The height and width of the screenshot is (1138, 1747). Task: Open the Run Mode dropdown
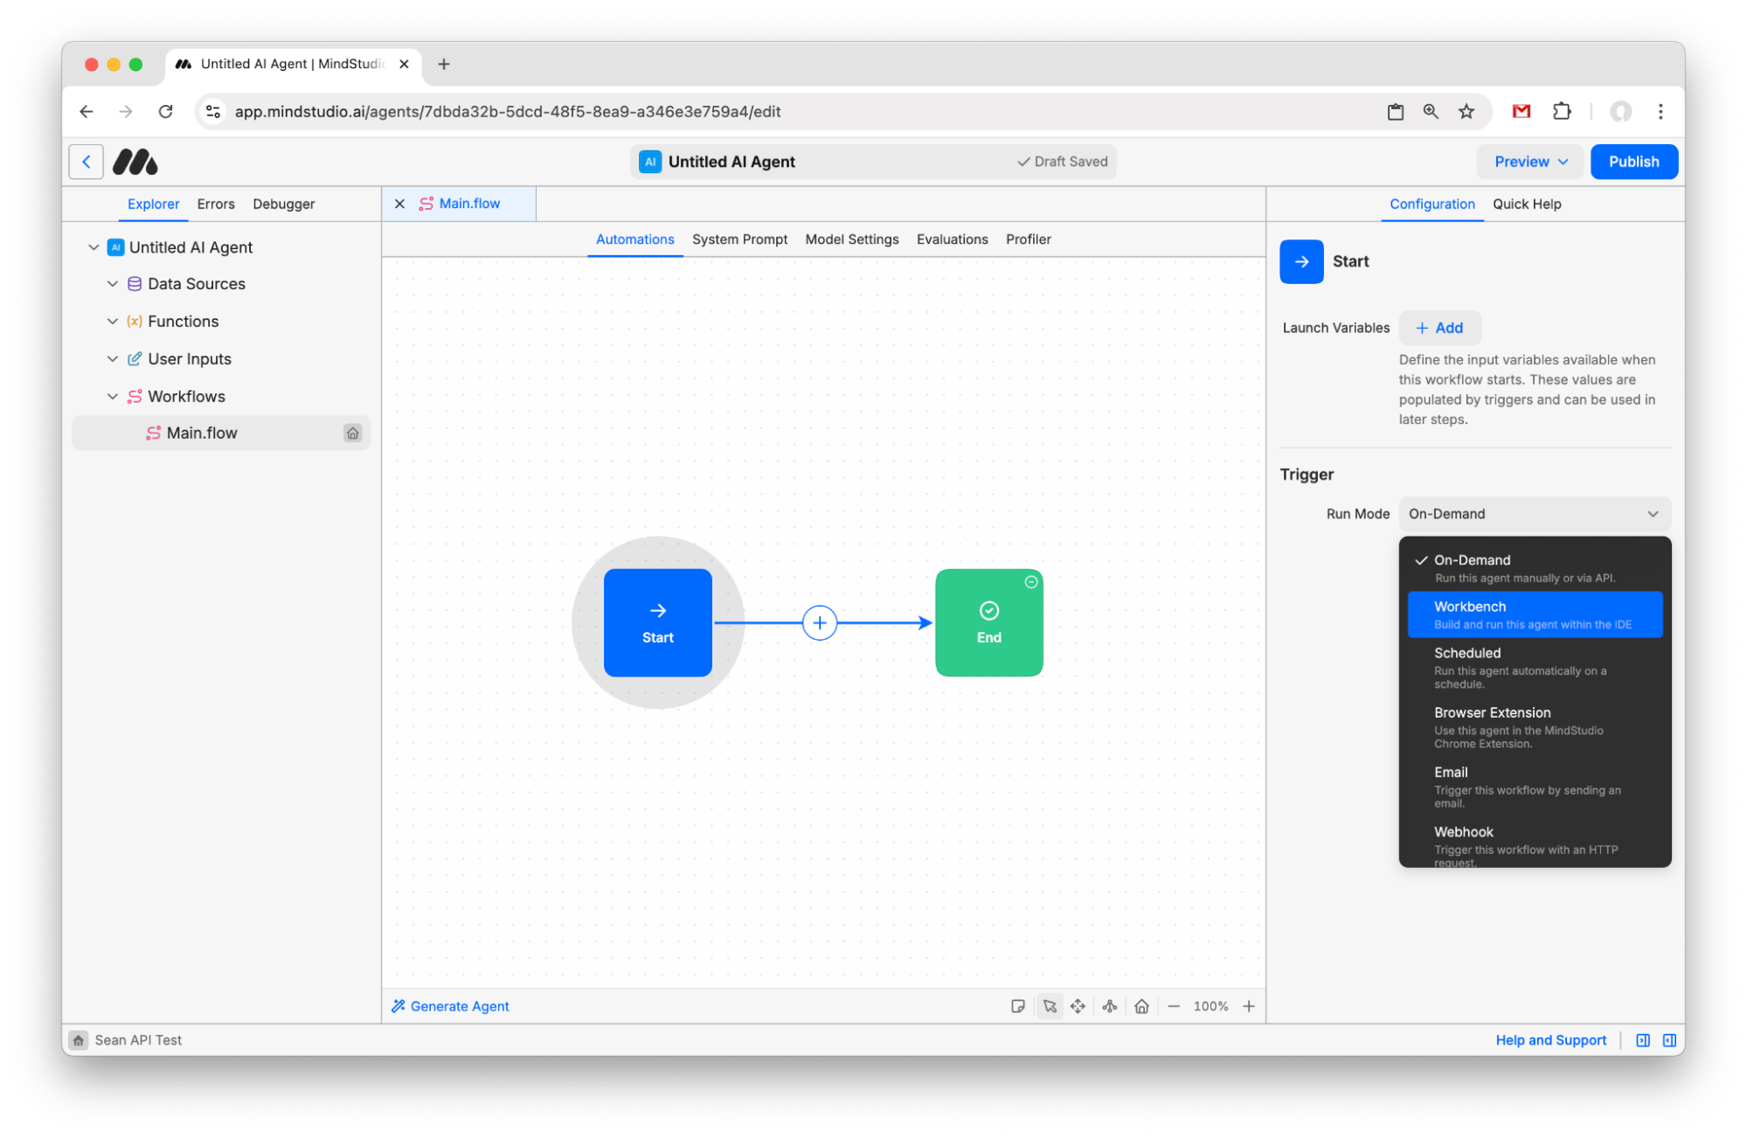(x=1534, y=513)
